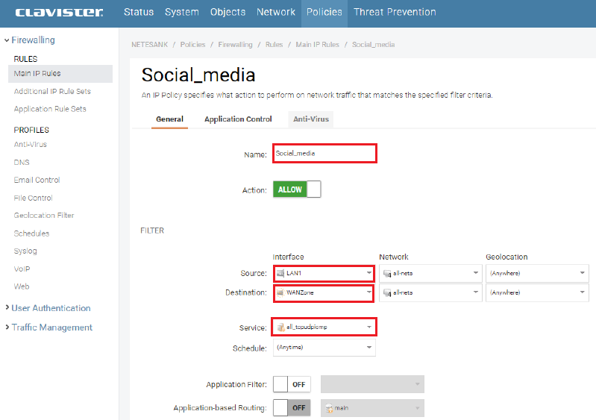Open the Schedule dropdown

click(x=324, y=348)
